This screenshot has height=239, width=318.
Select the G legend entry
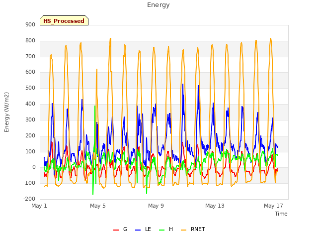tap(120, 229)
